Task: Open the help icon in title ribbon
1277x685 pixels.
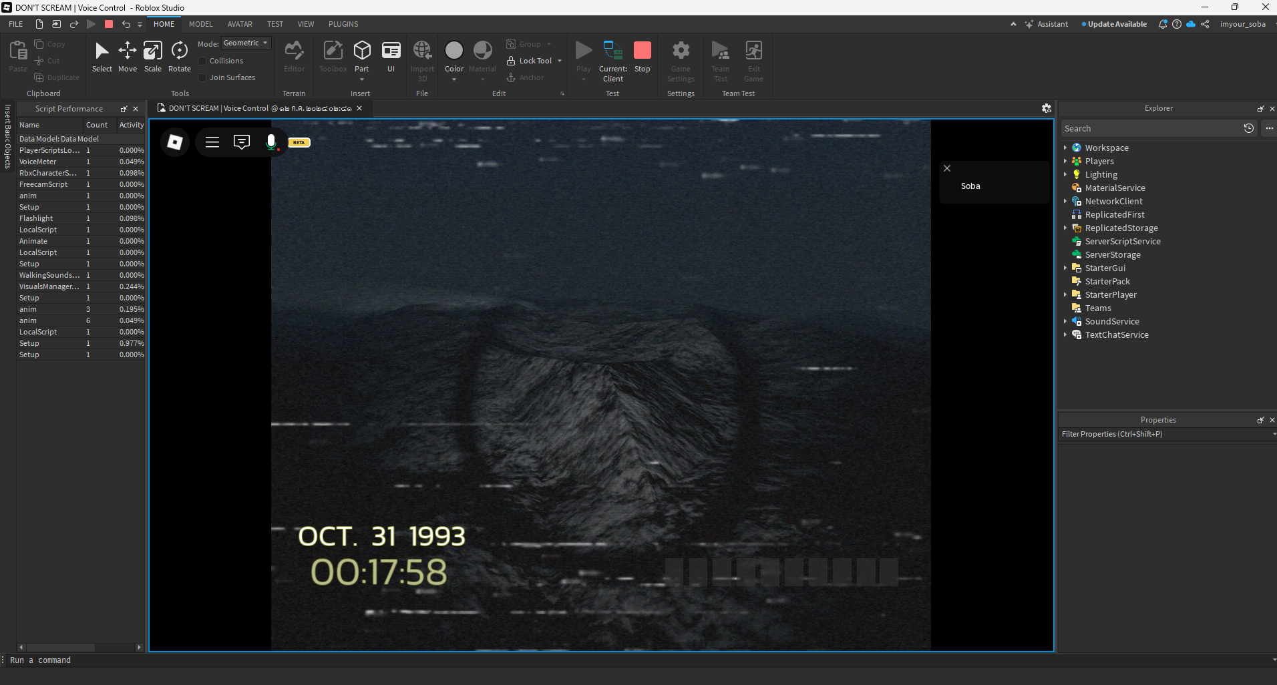Action: pos(1177,24)
